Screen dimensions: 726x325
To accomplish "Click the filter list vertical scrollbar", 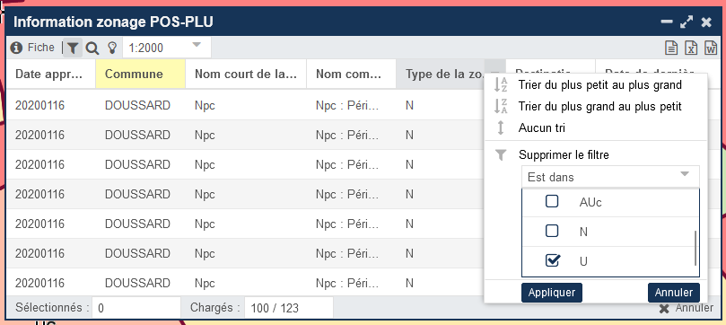I will 695,248.
